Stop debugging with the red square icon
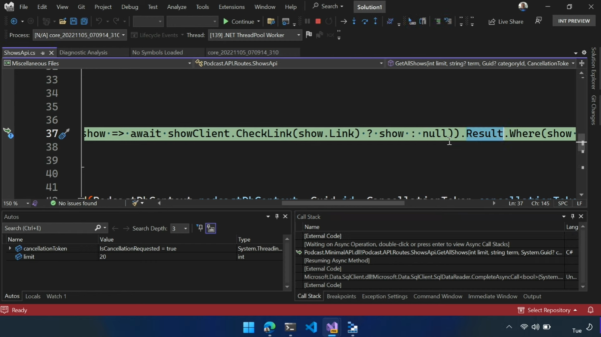601x337 pixels. [x=318, y=21]
